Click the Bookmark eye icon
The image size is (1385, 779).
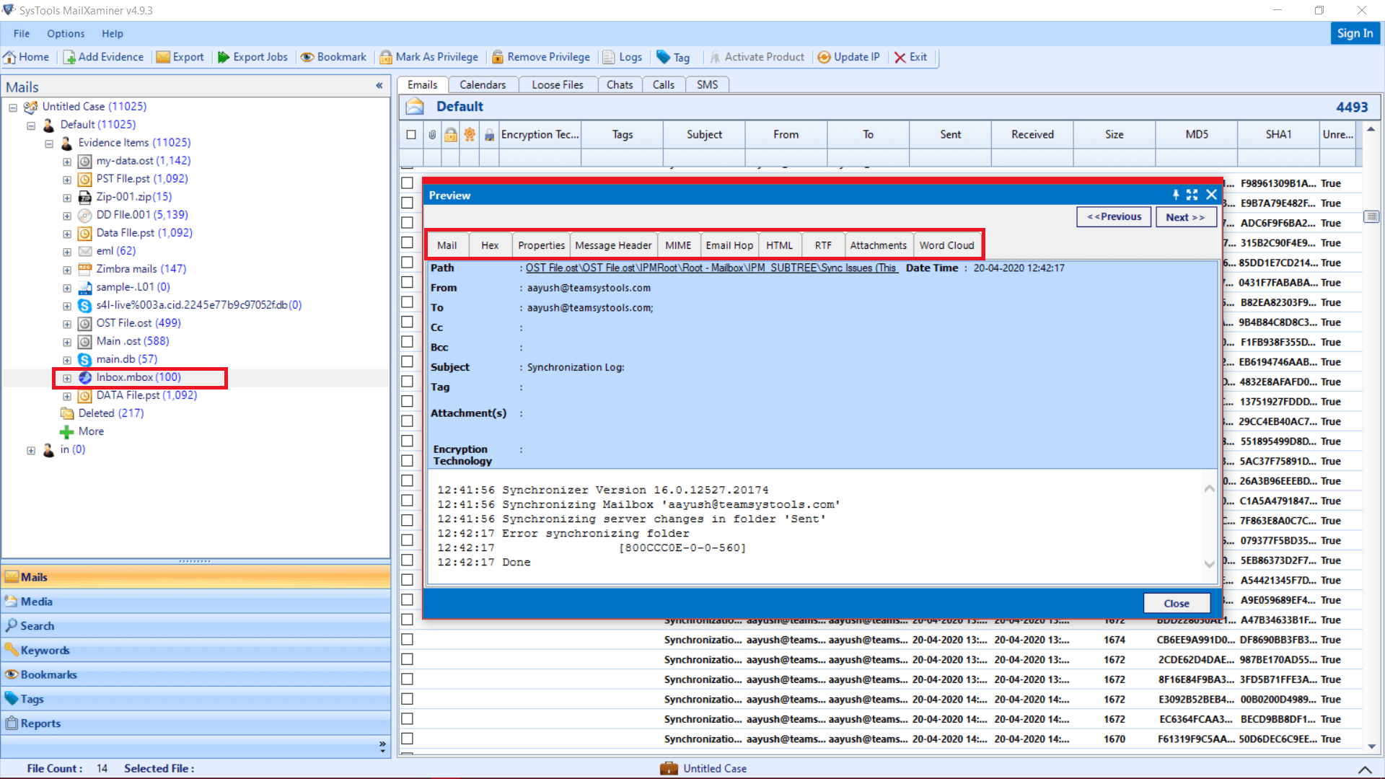point(307,57)
